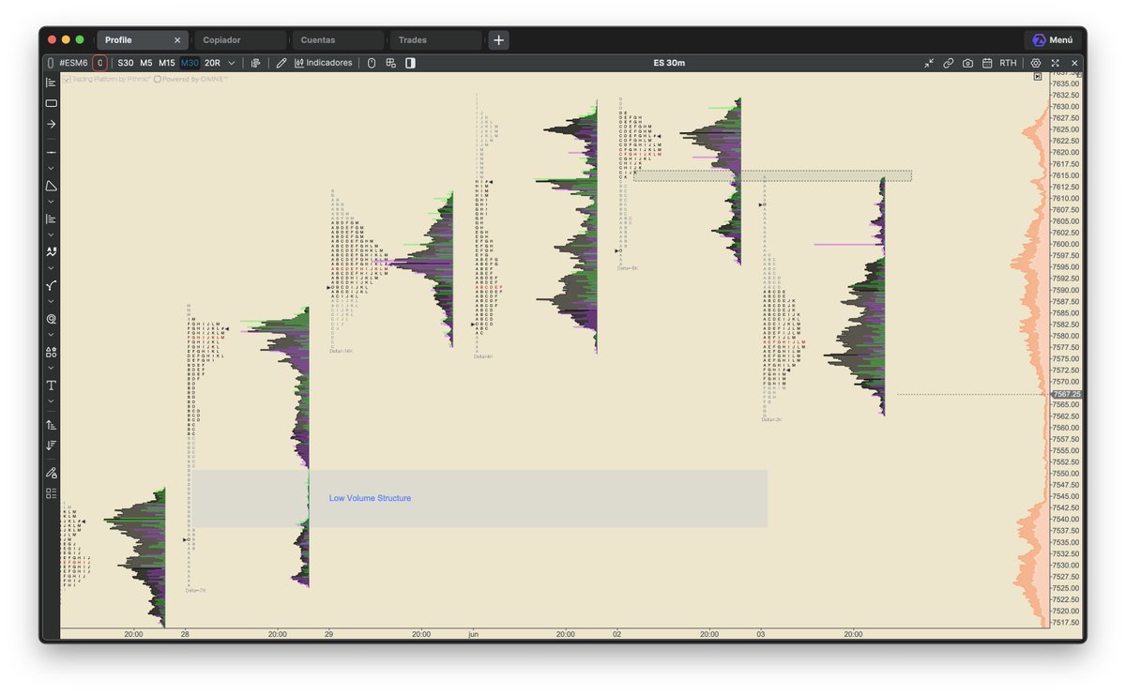Toggle the RTH session setting
This screenshot has width=1126, height=695.
1008,63
